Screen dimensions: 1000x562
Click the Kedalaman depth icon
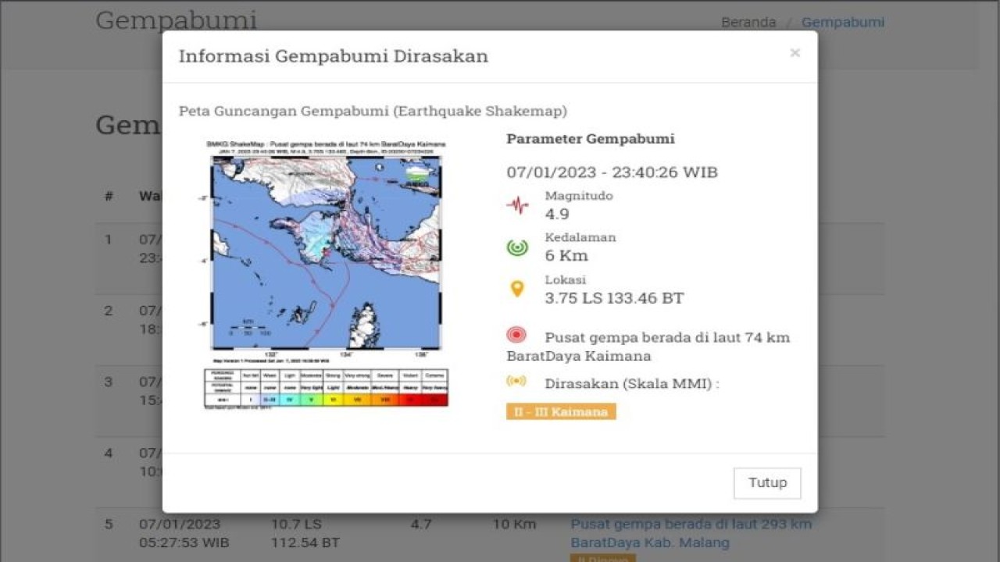pyautogui.click(x=516, y=246)
